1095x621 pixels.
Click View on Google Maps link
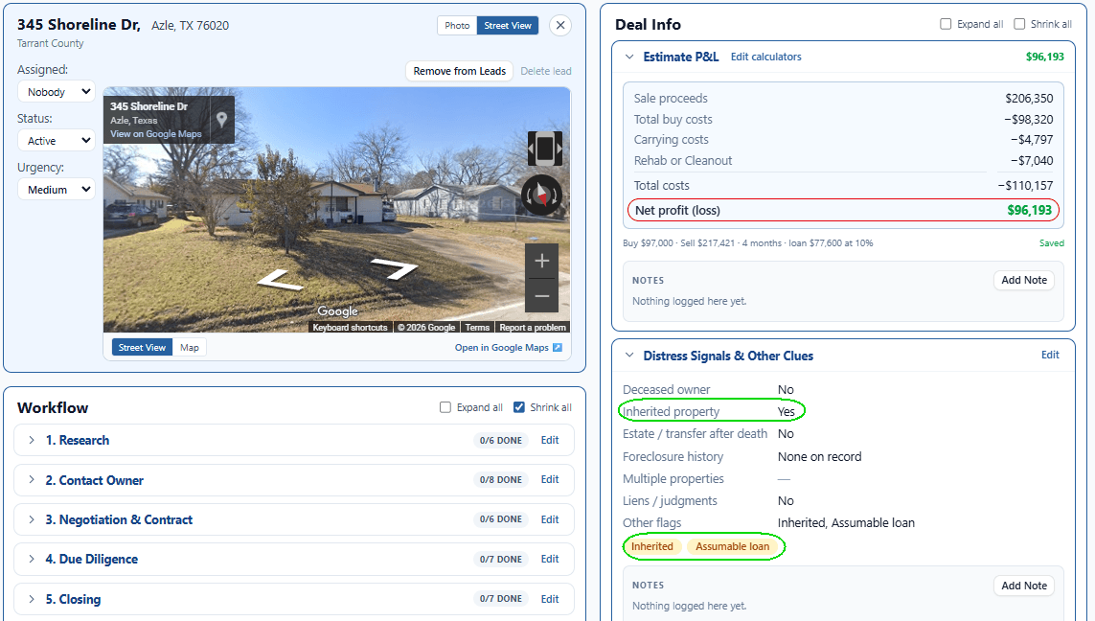[156, 133]
